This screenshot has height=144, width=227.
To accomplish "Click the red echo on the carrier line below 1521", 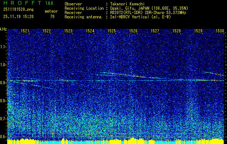I will click(x=27, y=81).
